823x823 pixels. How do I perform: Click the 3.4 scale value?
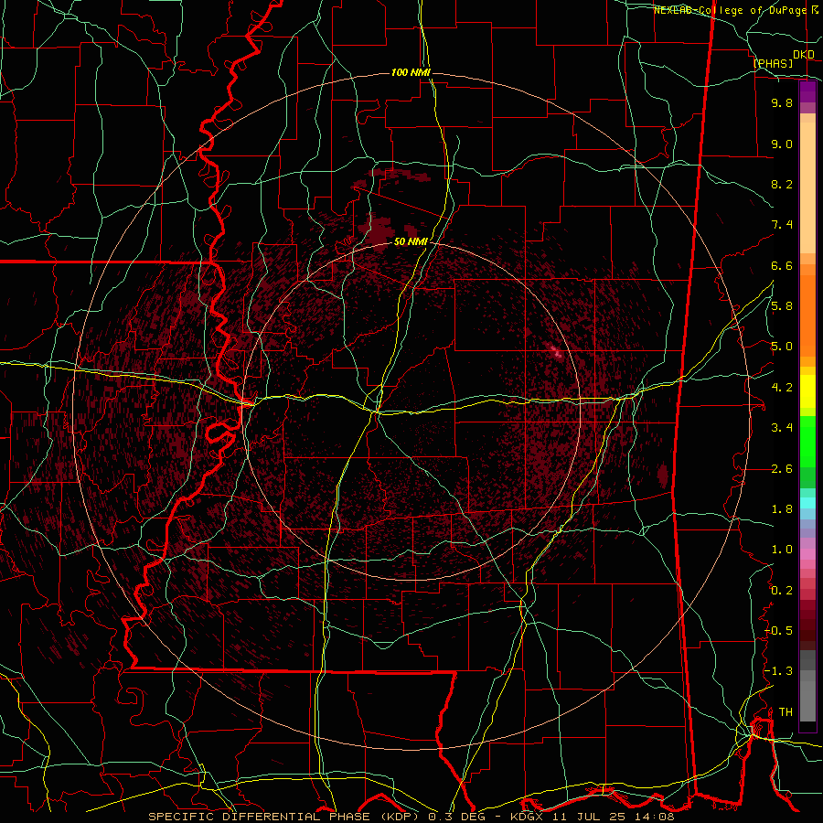point(782,428)
